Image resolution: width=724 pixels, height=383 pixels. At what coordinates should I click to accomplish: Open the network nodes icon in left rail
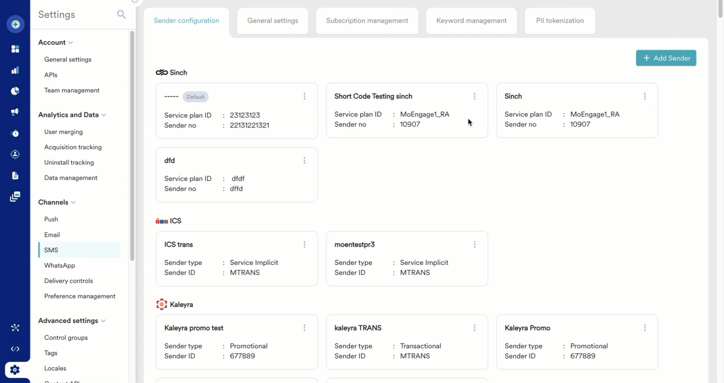[15, 328]
